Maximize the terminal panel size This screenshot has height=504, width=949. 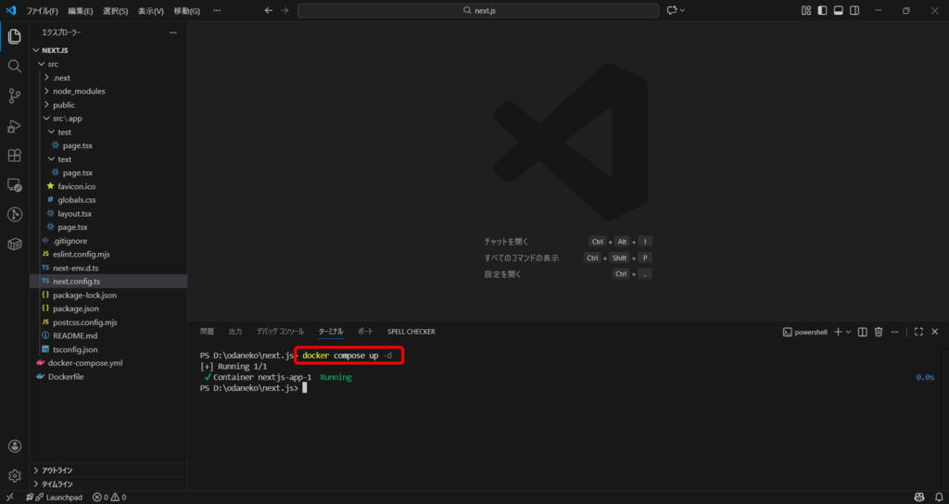tap(918, 332)
